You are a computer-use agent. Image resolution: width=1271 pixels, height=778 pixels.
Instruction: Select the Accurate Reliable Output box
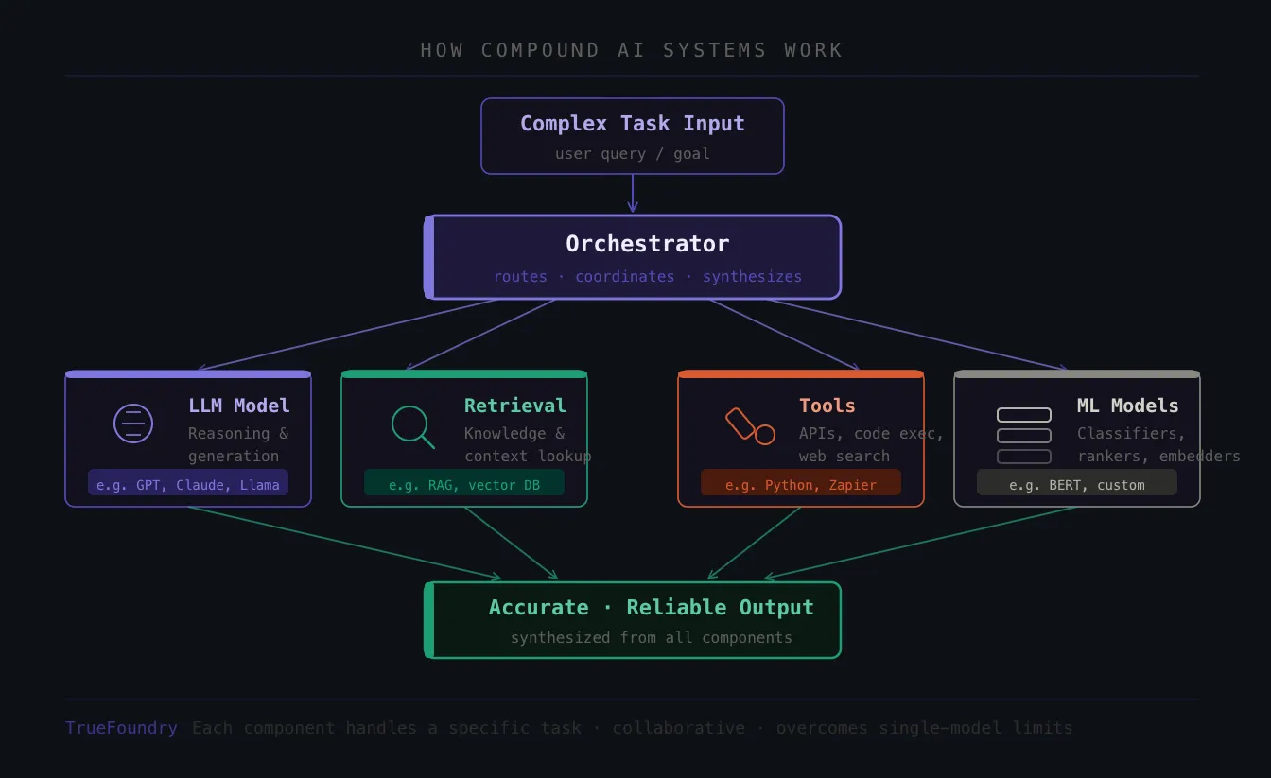point(633,620)
